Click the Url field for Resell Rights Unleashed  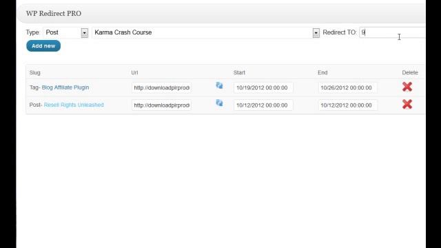coord(161,105)
